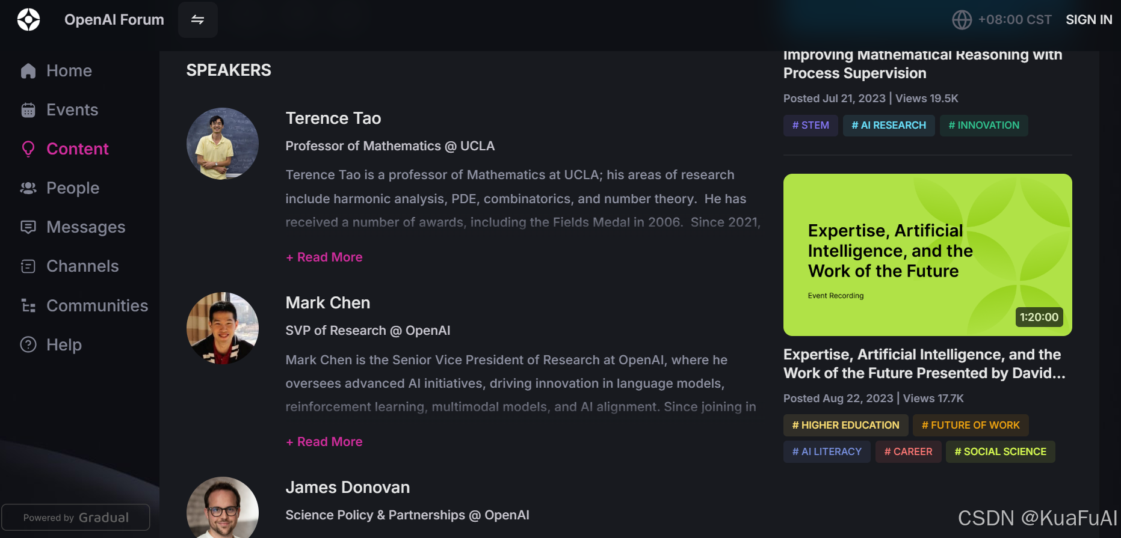This screenshot has height=538, width=1121.
Task: Filter by the STEM tag
Action: [x=811, y=126]
